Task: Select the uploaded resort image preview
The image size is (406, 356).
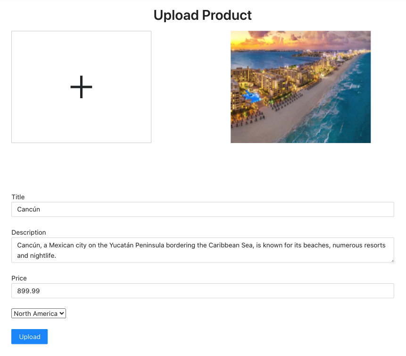Action: point(300,87)
